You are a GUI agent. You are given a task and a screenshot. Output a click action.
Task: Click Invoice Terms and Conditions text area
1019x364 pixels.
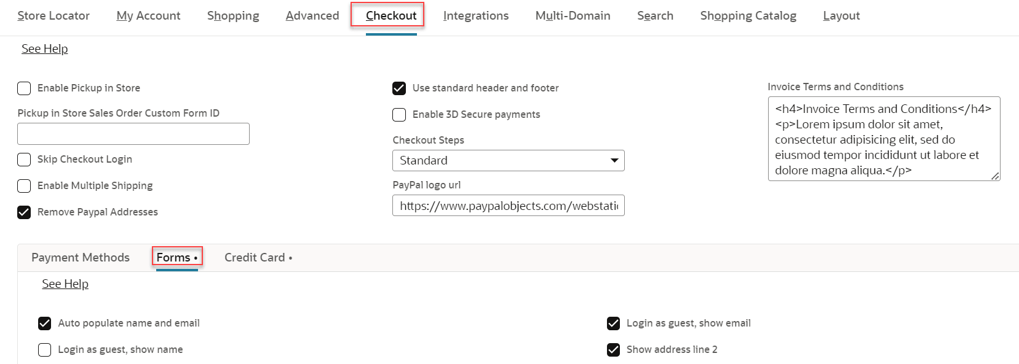884,139
